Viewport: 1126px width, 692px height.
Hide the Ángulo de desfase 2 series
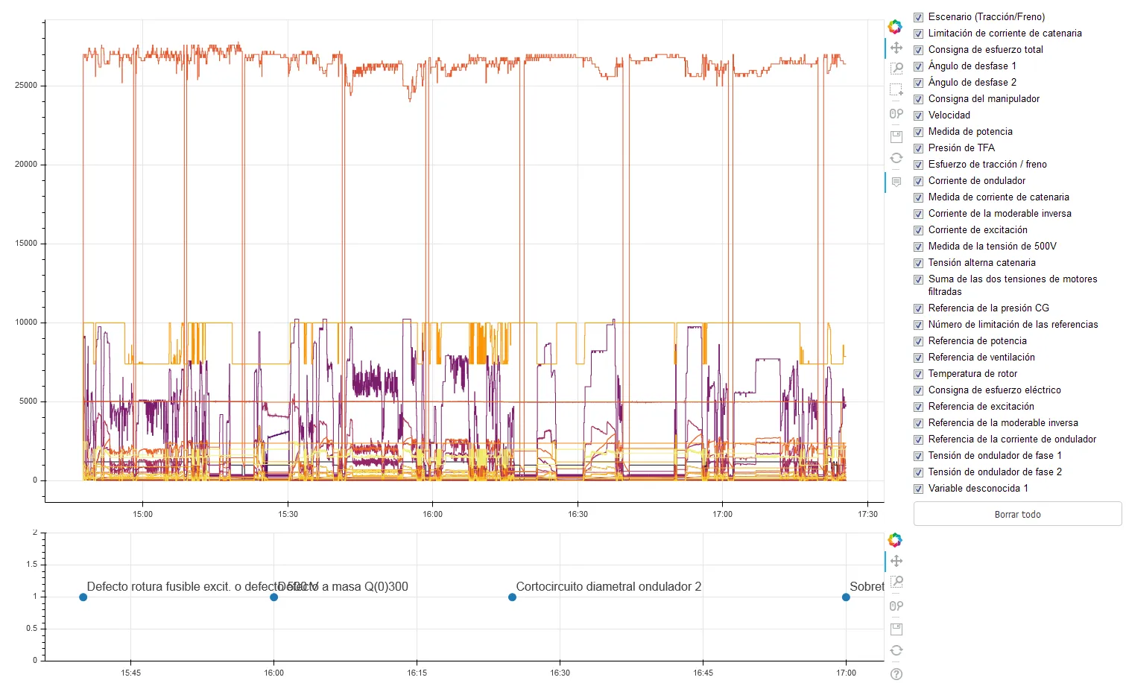click(x=919, y=83)
